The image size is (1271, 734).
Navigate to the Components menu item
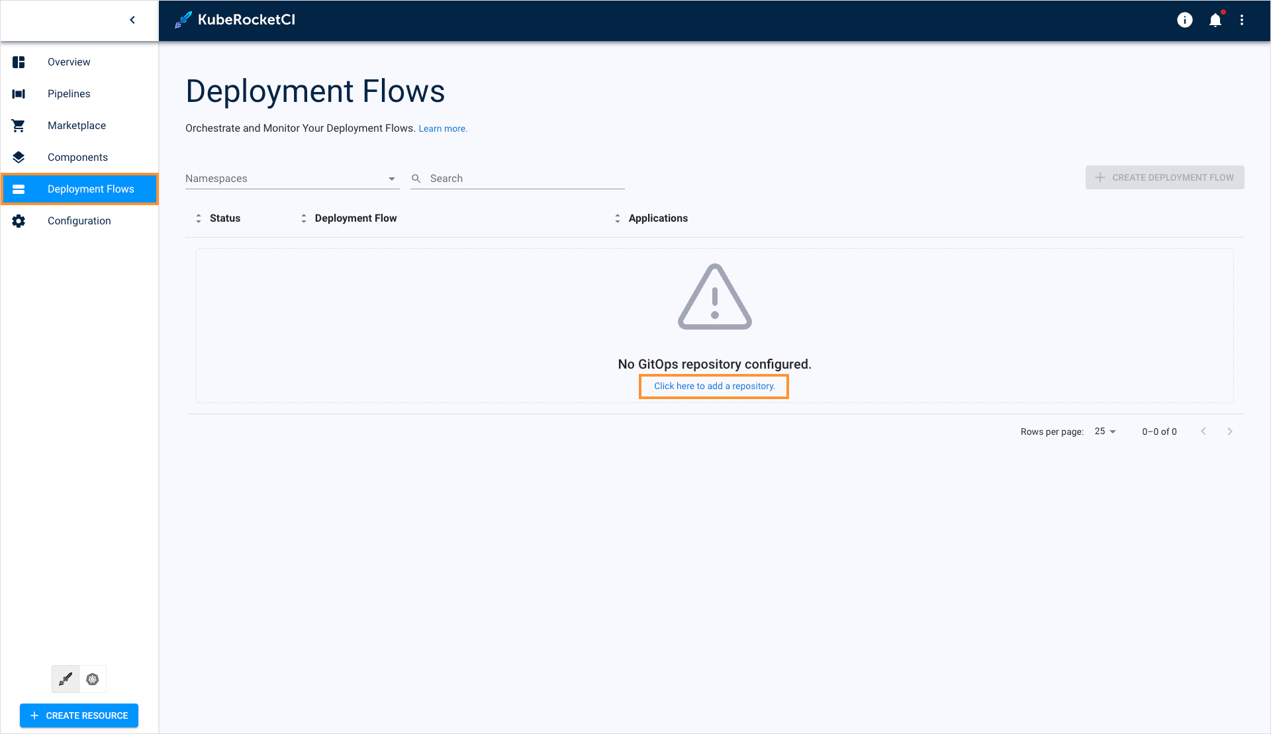click(77, 157)
